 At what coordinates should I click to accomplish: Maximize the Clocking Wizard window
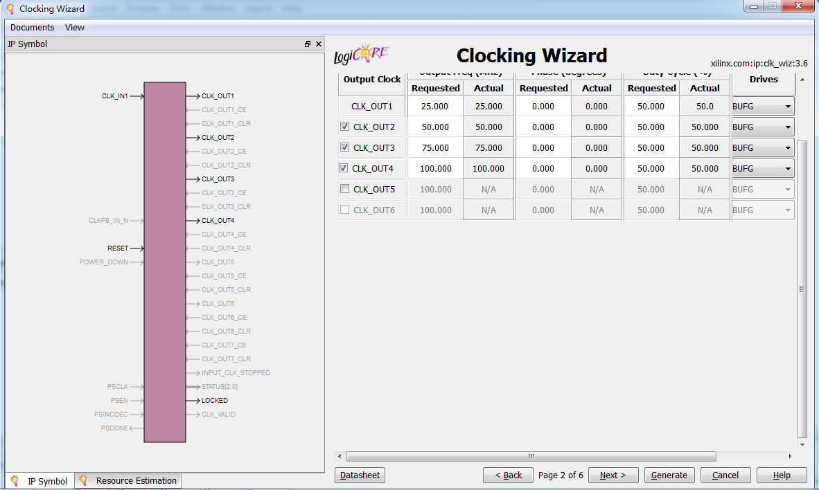(772, 6)
